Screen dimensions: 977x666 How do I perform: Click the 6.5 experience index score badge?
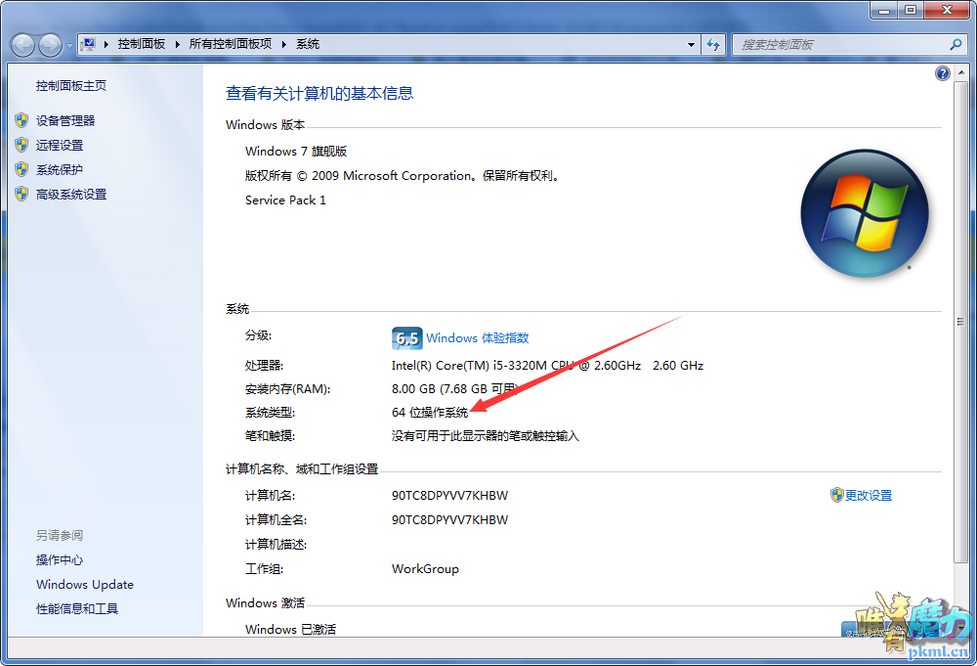[x=406, y=338]
